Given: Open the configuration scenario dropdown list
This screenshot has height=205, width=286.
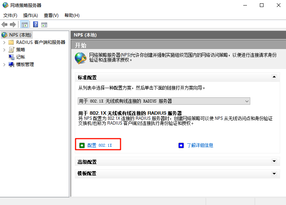Looking at the screenshot, I should tap(247, 101).
